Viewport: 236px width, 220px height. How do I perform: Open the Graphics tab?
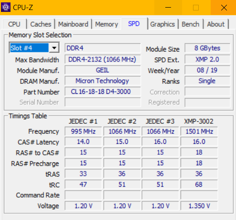pos(162,24)
